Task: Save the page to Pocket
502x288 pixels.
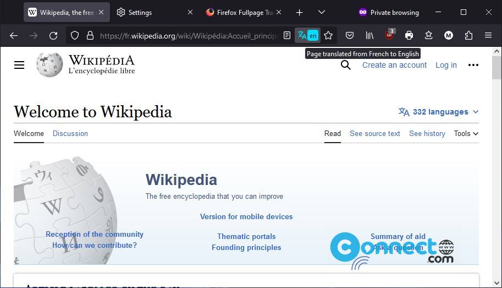Action: tap(350, 35)
